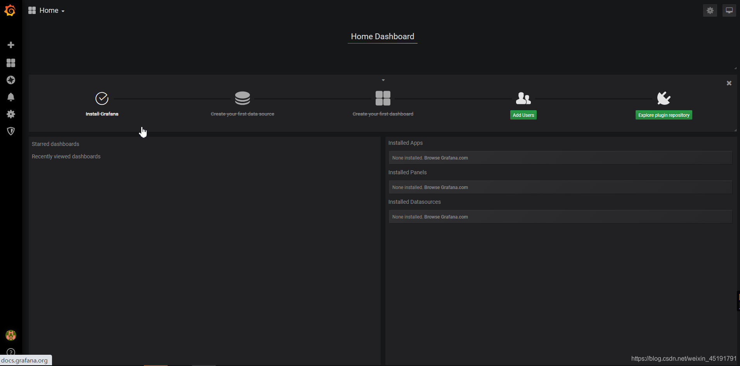
Task: Open Browse Grafana.com under Installed Apps
Action: coord(446,158)
